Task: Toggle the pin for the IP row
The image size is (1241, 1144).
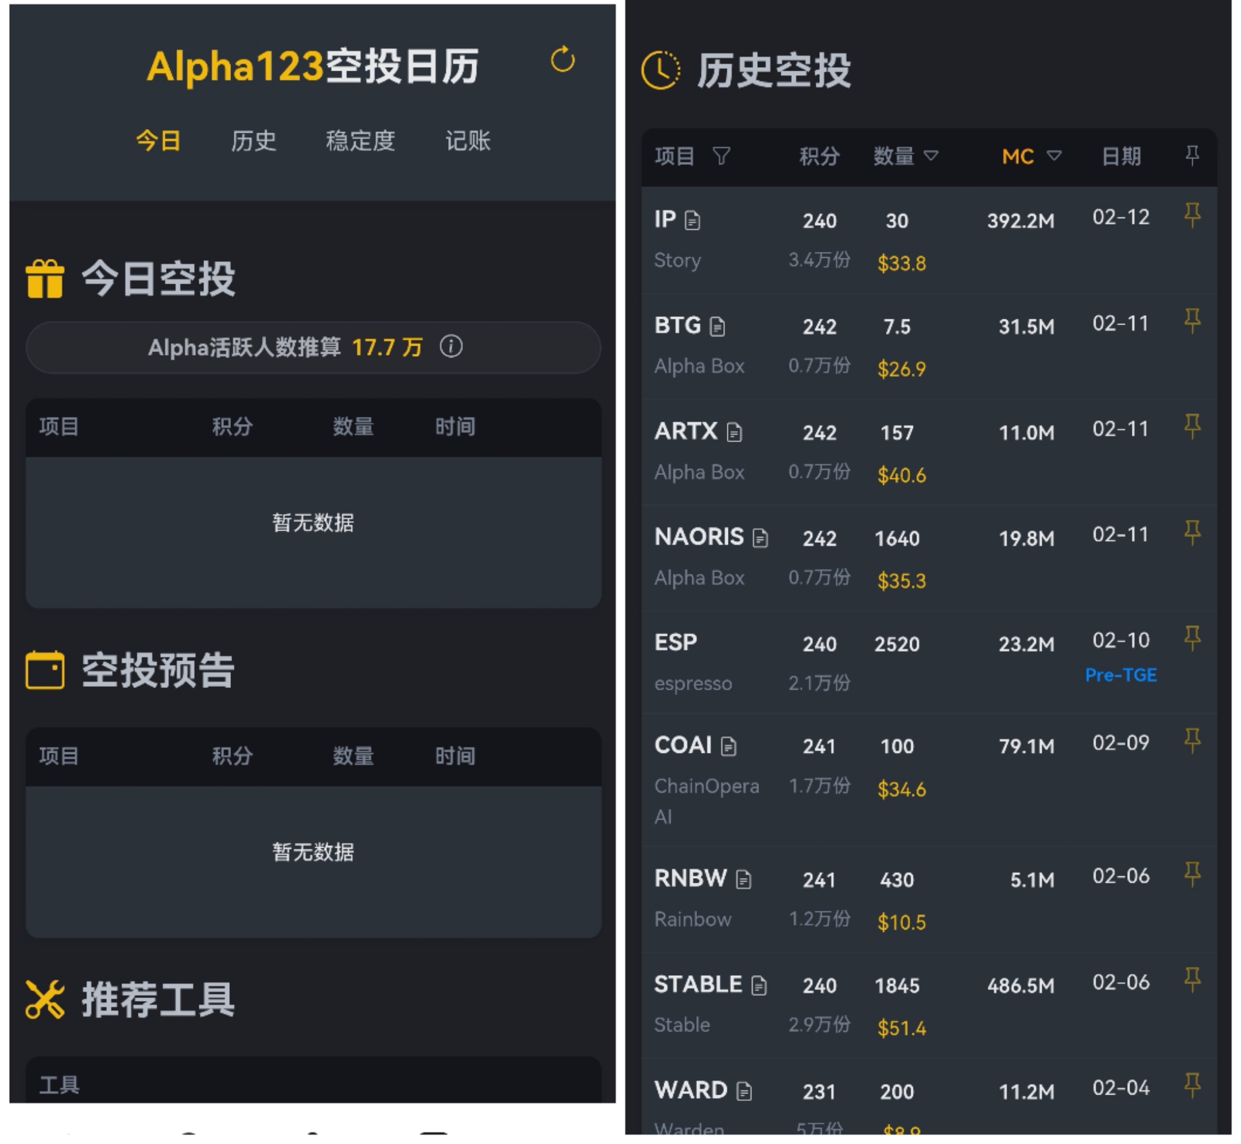Action: (x=1192, y=215)
